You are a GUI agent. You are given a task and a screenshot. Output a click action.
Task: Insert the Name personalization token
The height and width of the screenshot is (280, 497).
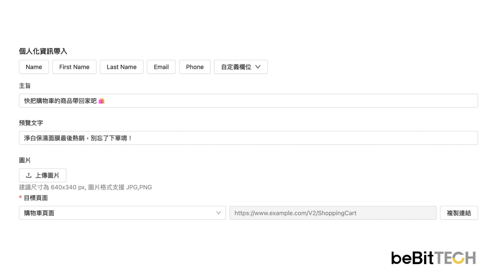[34, 67]
